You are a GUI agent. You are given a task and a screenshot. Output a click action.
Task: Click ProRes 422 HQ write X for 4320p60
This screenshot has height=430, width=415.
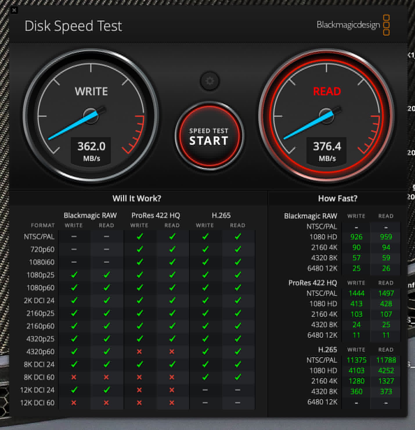[139, 352]
